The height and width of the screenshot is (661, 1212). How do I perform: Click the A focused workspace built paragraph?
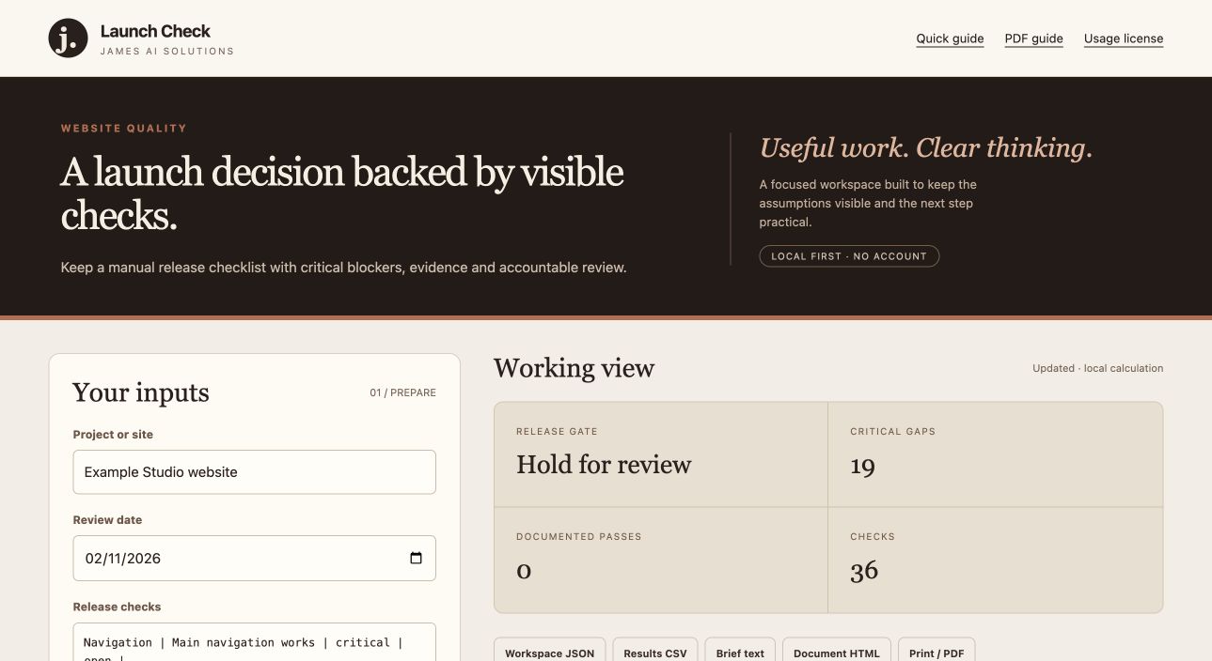[x=868, y=203]
